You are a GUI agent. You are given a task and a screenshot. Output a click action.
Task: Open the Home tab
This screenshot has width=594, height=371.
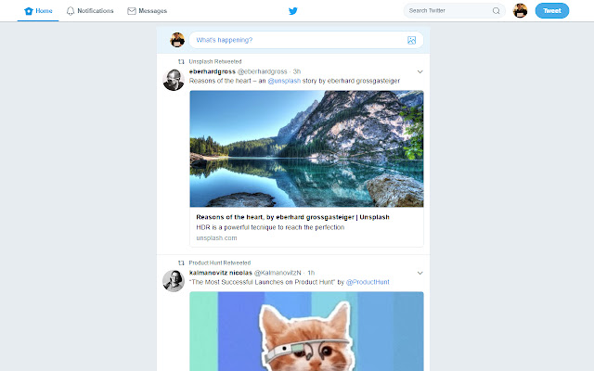coord(38,10)
